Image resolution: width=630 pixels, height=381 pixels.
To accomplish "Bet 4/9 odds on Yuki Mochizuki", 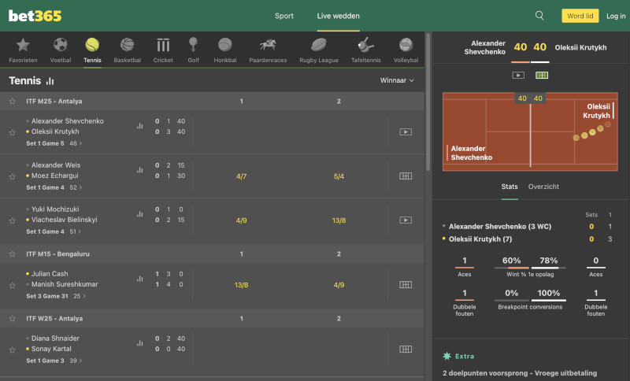I will pyautogui.click(x=242, y=220).
